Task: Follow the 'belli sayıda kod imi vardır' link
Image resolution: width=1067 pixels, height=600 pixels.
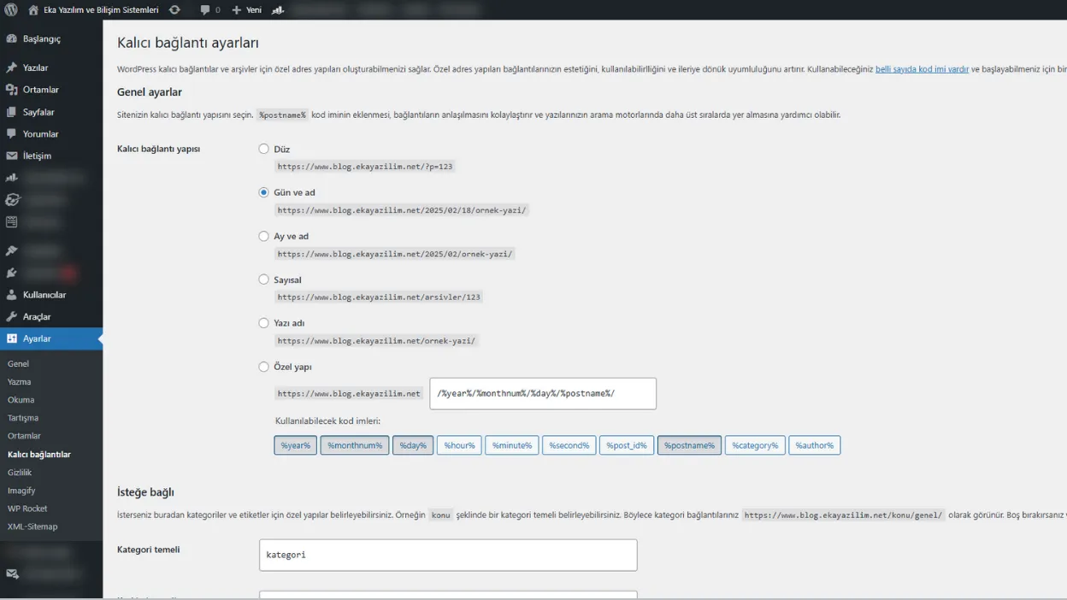Action: point(922,69)
